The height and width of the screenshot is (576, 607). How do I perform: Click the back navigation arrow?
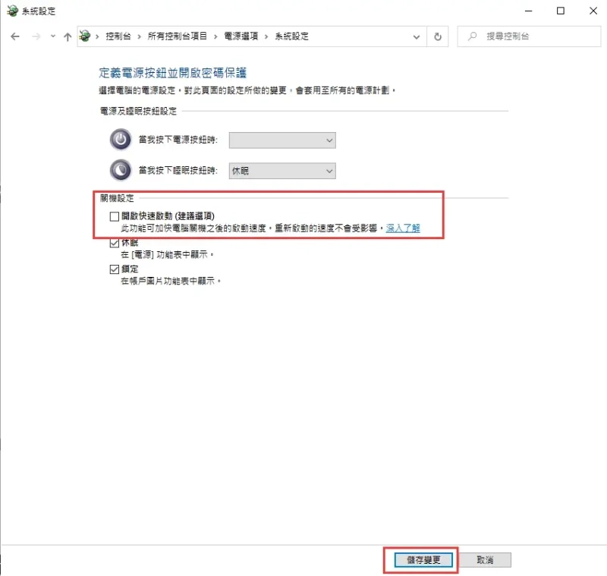pos(15,36)
